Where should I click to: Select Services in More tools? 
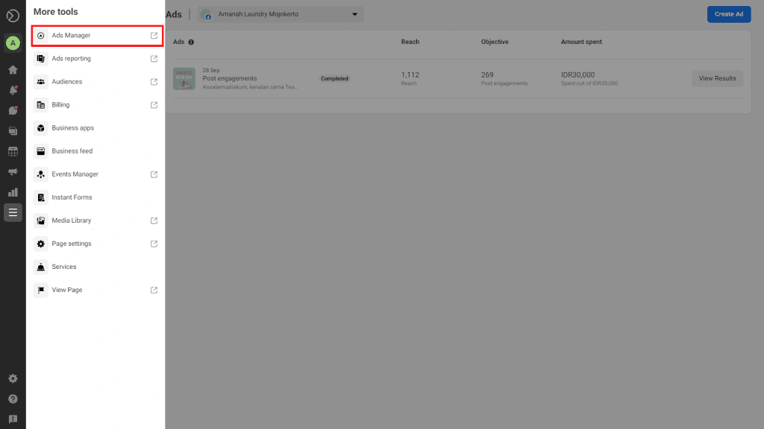pos(97,267)
